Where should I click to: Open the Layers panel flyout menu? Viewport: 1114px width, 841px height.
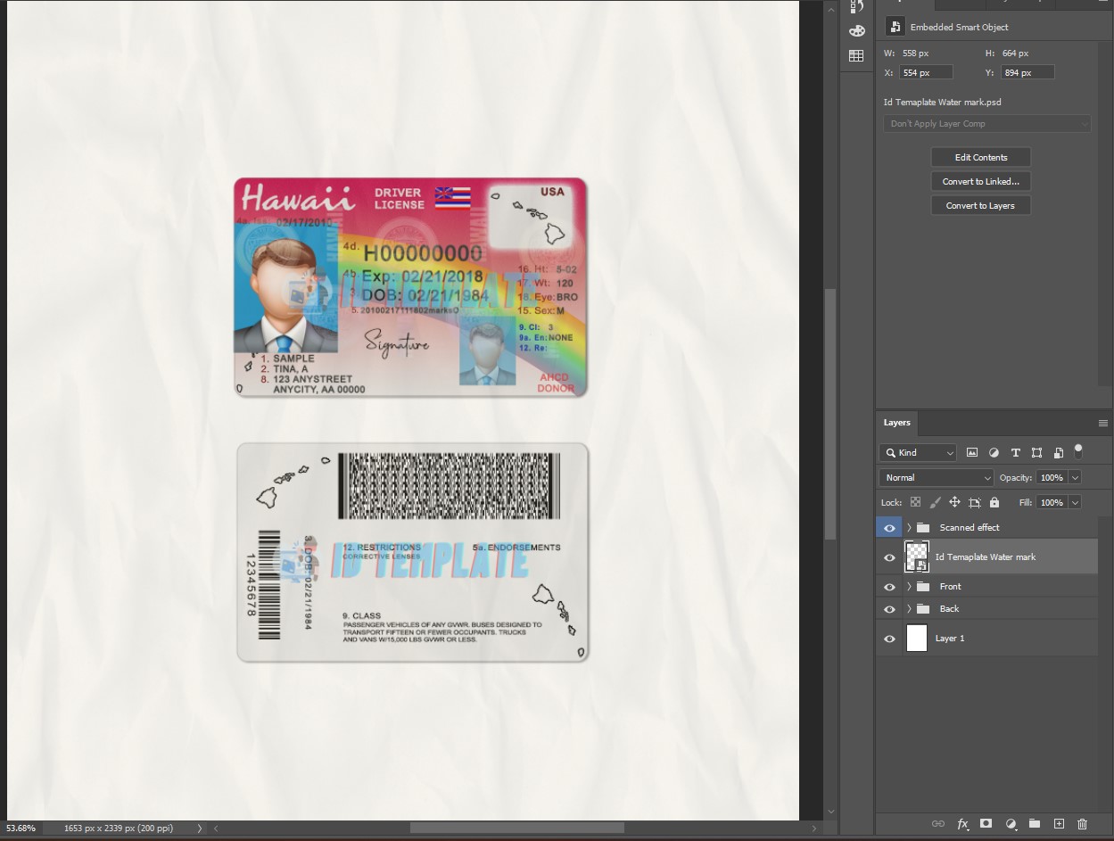[x=1103, y=423]
